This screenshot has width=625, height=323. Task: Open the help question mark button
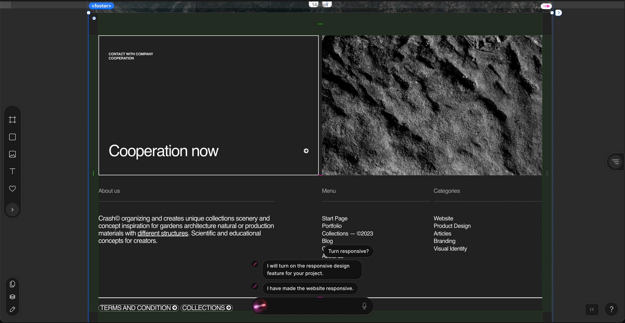pos(611,309)
